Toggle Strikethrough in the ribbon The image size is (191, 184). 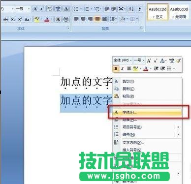click(6, 19)
